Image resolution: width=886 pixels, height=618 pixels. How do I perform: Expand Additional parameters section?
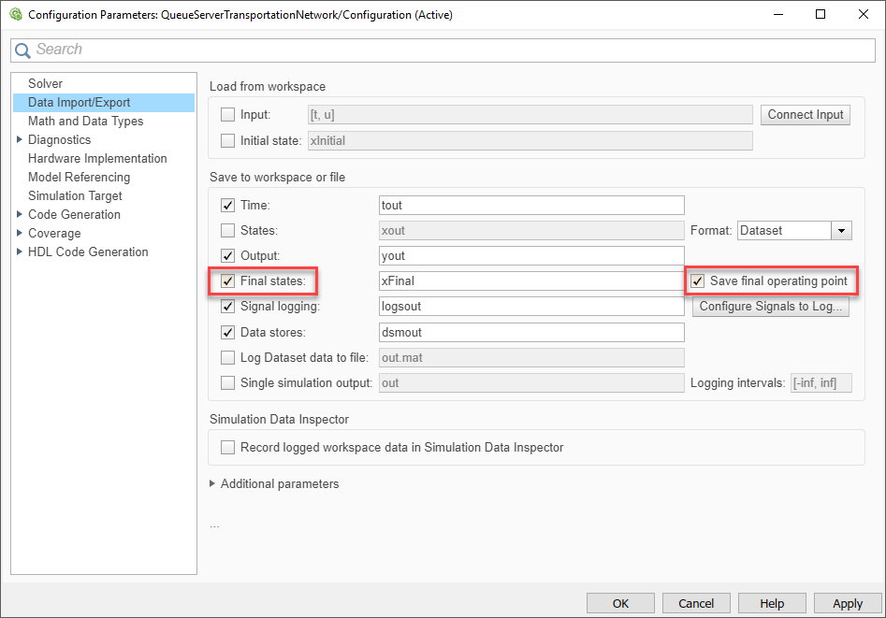tap(214, 484)
